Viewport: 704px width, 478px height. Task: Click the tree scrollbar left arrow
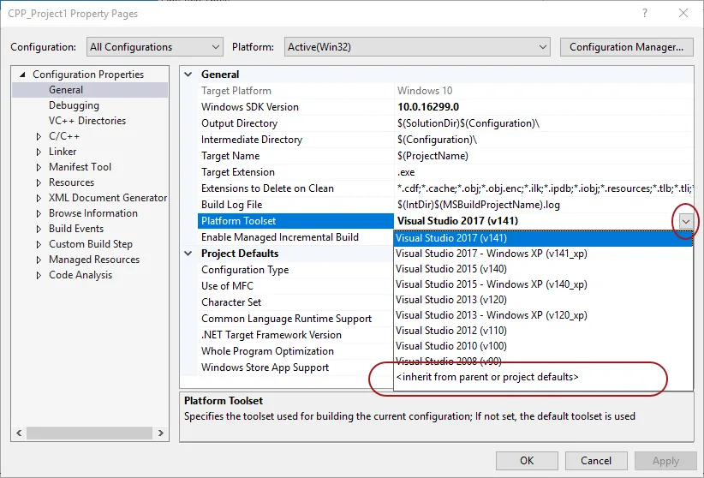pyautogui.click(x=19, y=433)
